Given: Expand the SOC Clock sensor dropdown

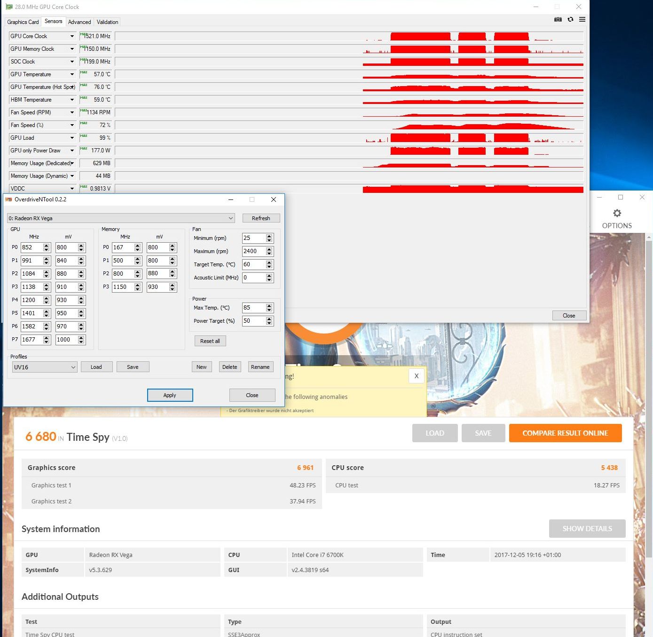Looking at the screenshot, I should (x=72, y=62).
